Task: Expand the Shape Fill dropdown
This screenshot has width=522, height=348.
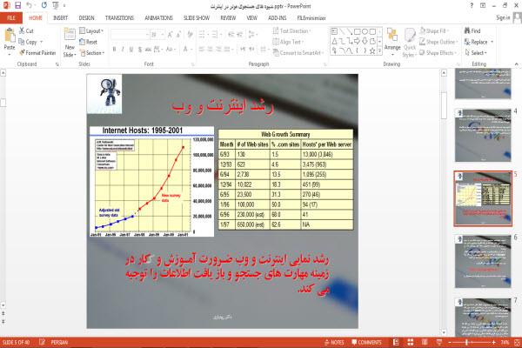Action: pos(434,31)
